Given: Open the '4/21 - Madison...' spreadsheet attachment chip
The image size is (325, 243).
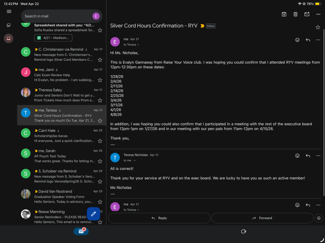Looking at the screenshot, I should [x=53, y=38].
